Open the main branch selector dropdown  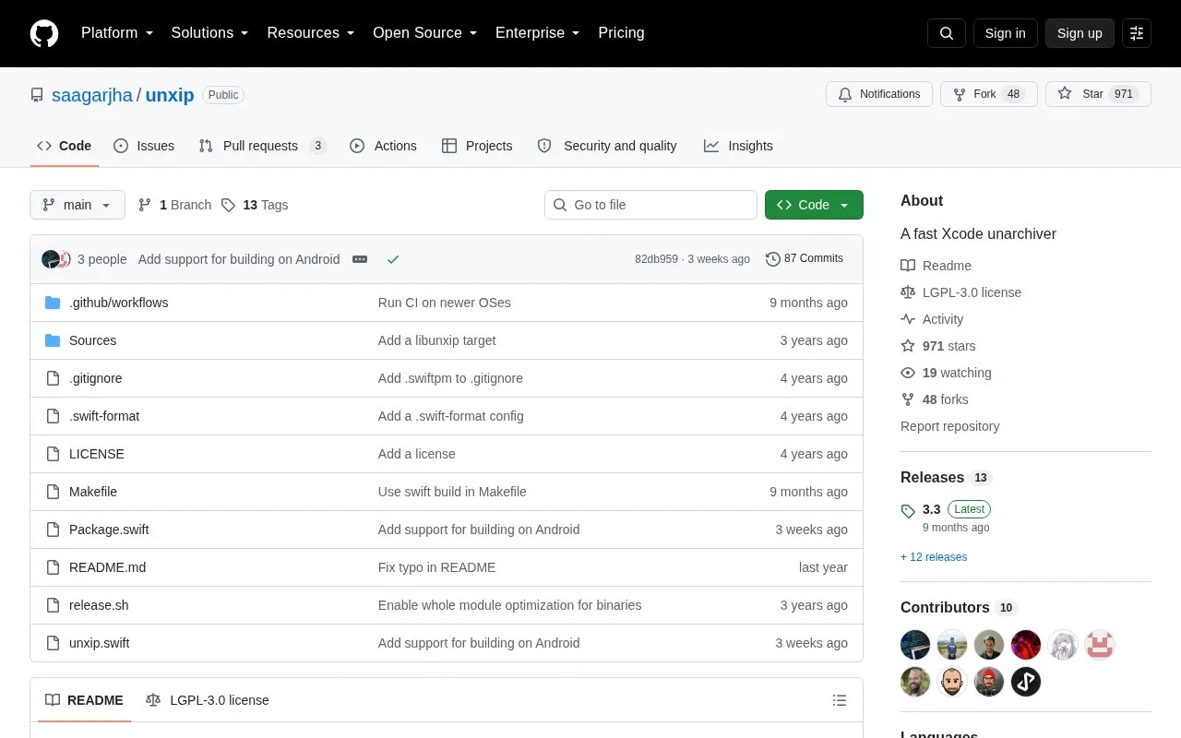(78, 205)
